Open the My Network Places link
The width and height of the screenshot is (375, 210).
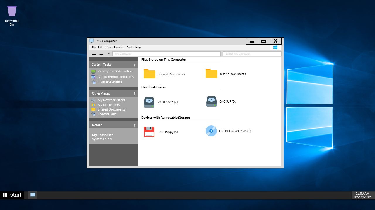pyautogui.click(x=111, y=100)
